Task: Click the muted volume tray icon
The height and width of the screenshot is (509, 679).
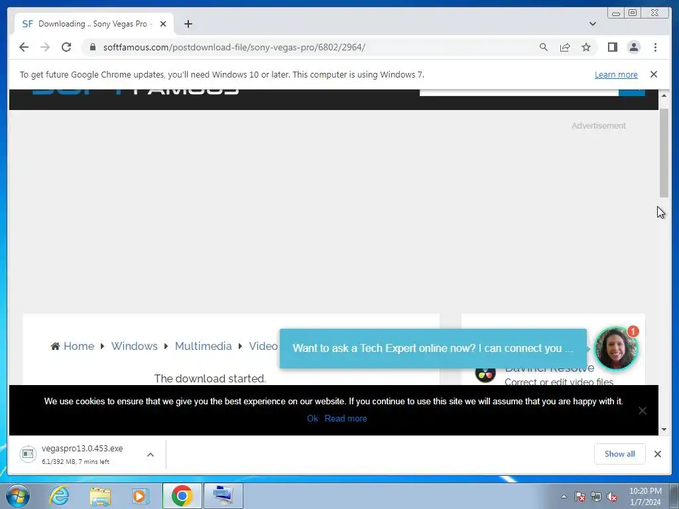Action: pyautogui.click(x=612, y=496)
